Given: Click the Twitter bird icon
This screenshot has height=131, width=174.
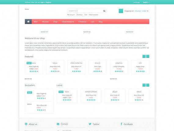Looking at the screenshot, I should (90, 124).
